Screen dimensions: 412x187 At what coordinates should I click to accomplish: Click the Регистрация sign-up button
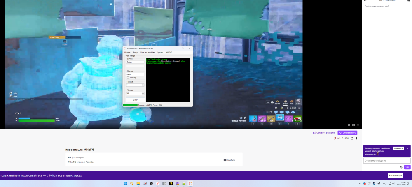tap(395, 175)
